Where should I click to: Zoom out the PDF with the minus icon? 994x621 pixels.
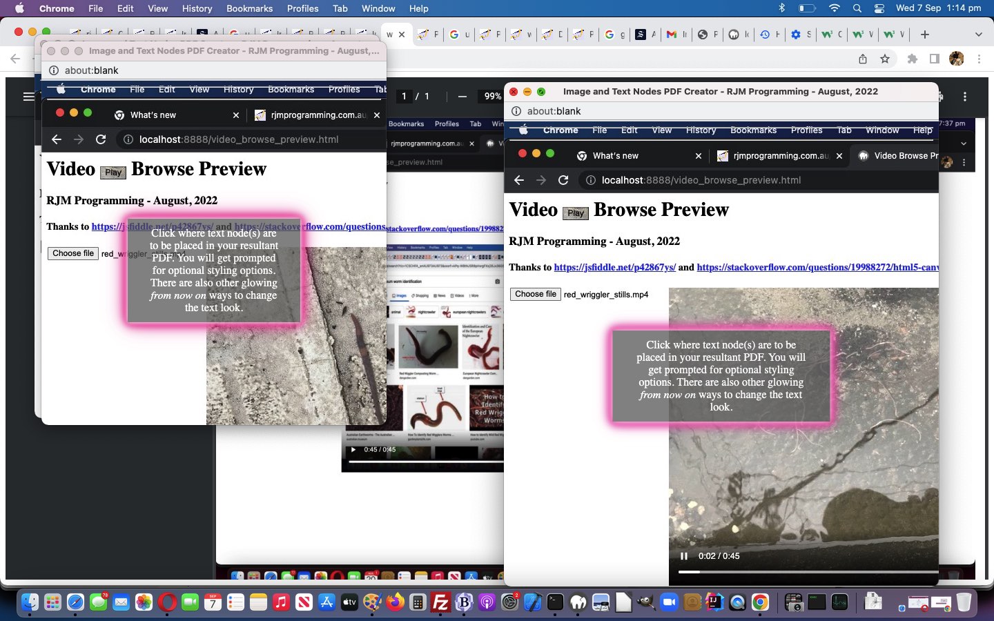click(462, 97)
